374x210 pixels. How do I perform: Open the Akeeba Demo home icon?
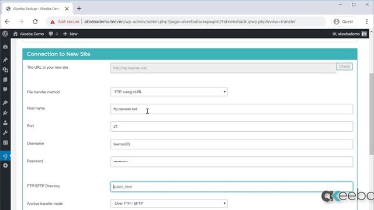pos(15,34)
